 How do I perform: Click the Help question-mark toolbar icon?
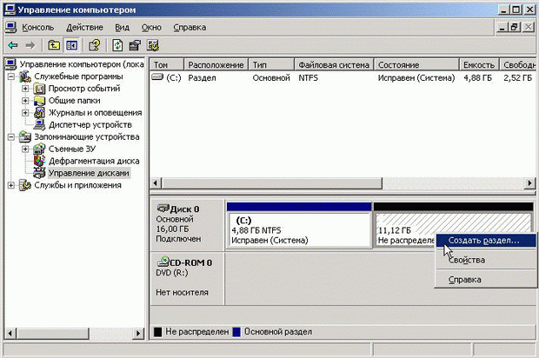tap(95, 45)
